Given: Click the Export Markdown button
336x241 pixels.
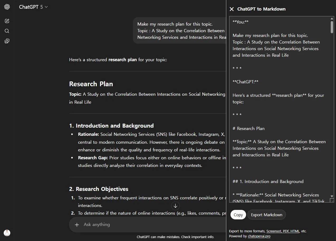Looking at the screenshot, I should click(267, 215).
